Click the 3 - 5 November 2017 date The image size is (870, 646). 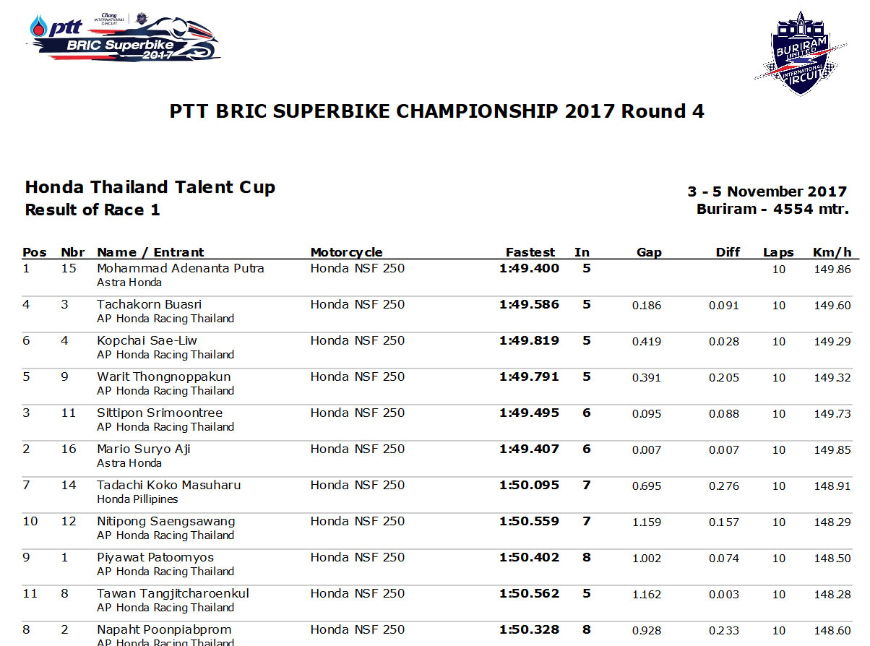point(767,191)
